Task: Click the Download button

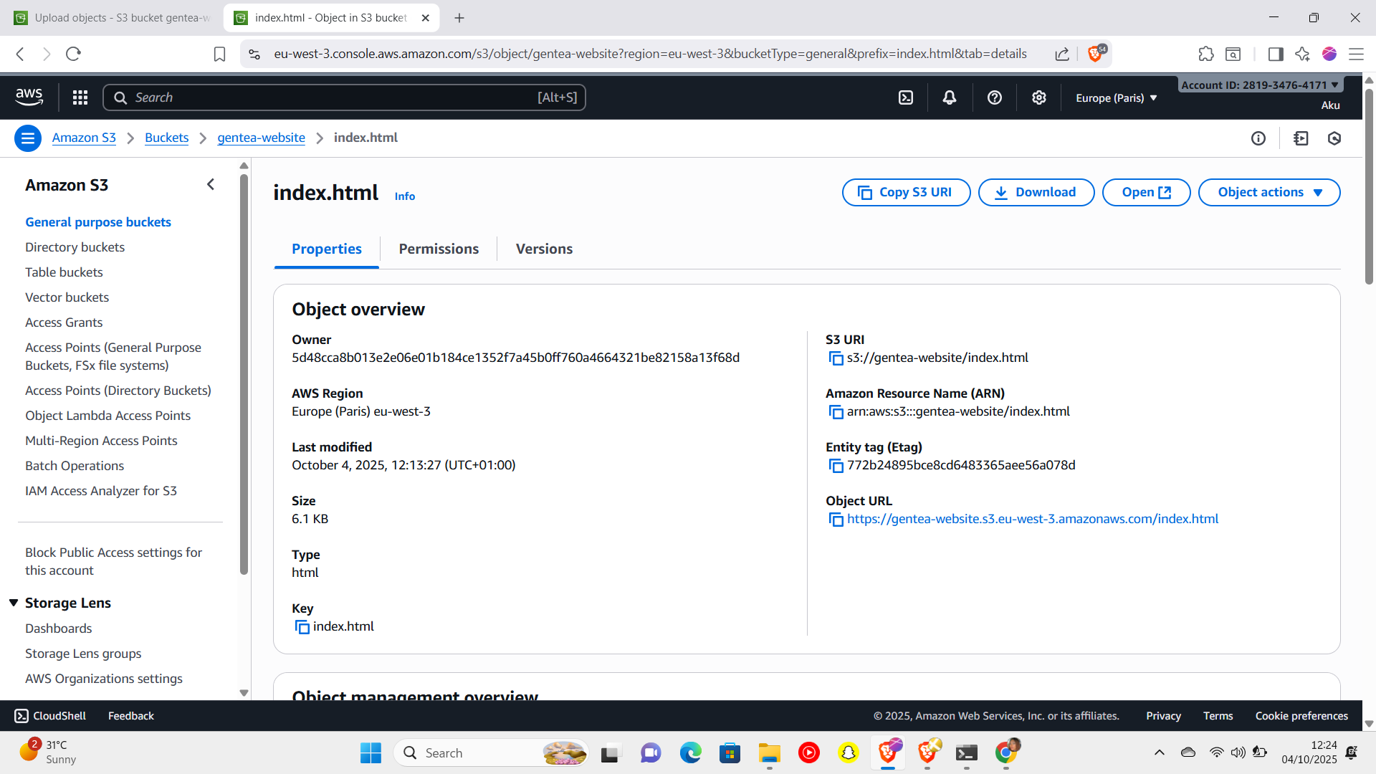Action: click(1036, 192)
